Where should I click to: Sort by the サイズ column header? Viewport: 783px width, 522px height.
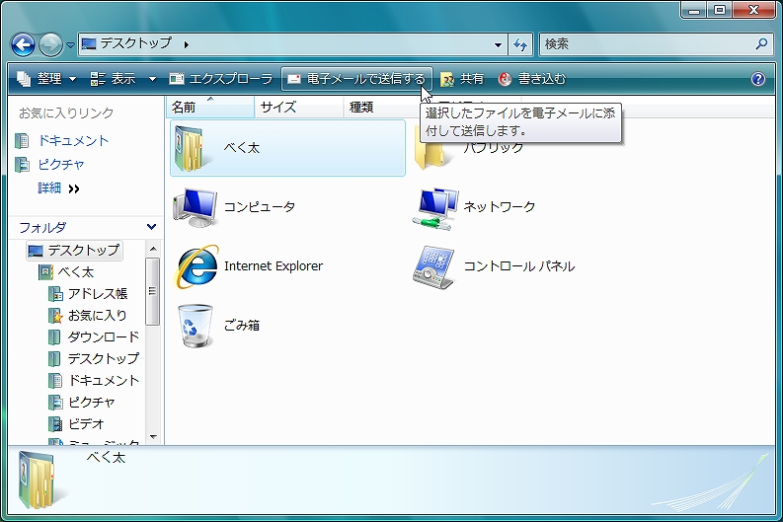[298, 107]
